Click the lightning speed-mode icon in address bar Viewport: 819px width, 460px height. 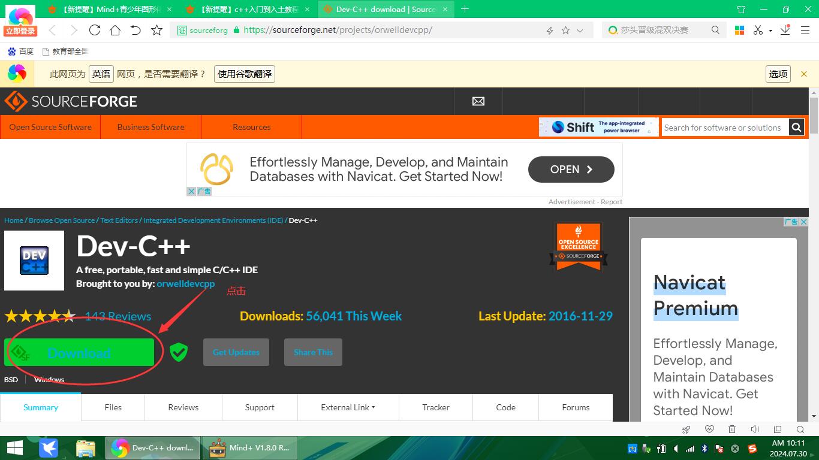coord(549,31)
